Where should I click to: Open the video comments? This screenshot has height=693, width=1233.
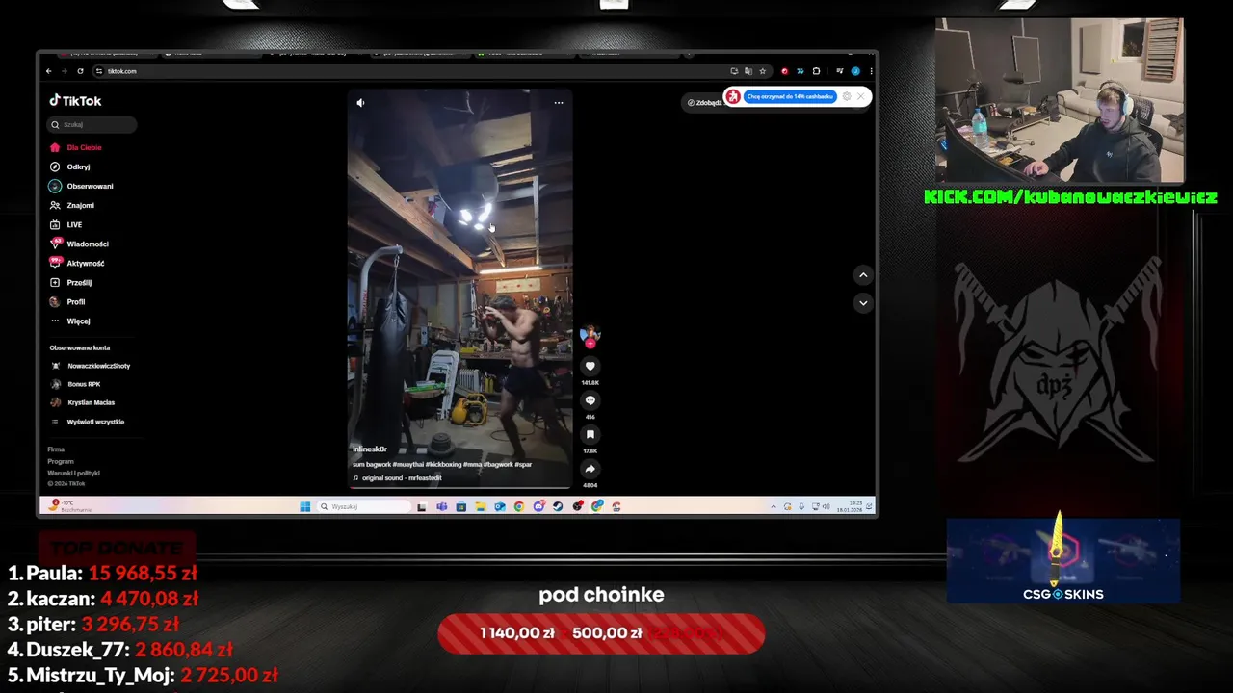590,400
